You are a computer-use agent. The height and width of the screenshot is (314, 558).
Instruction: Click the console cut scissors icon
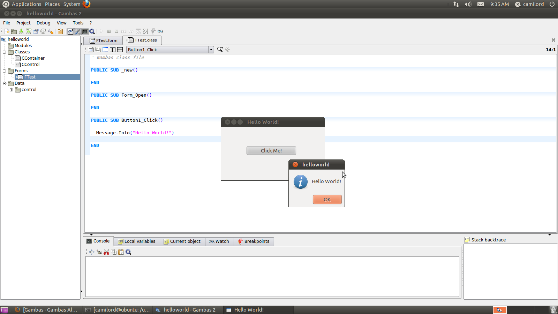point(106,252)
